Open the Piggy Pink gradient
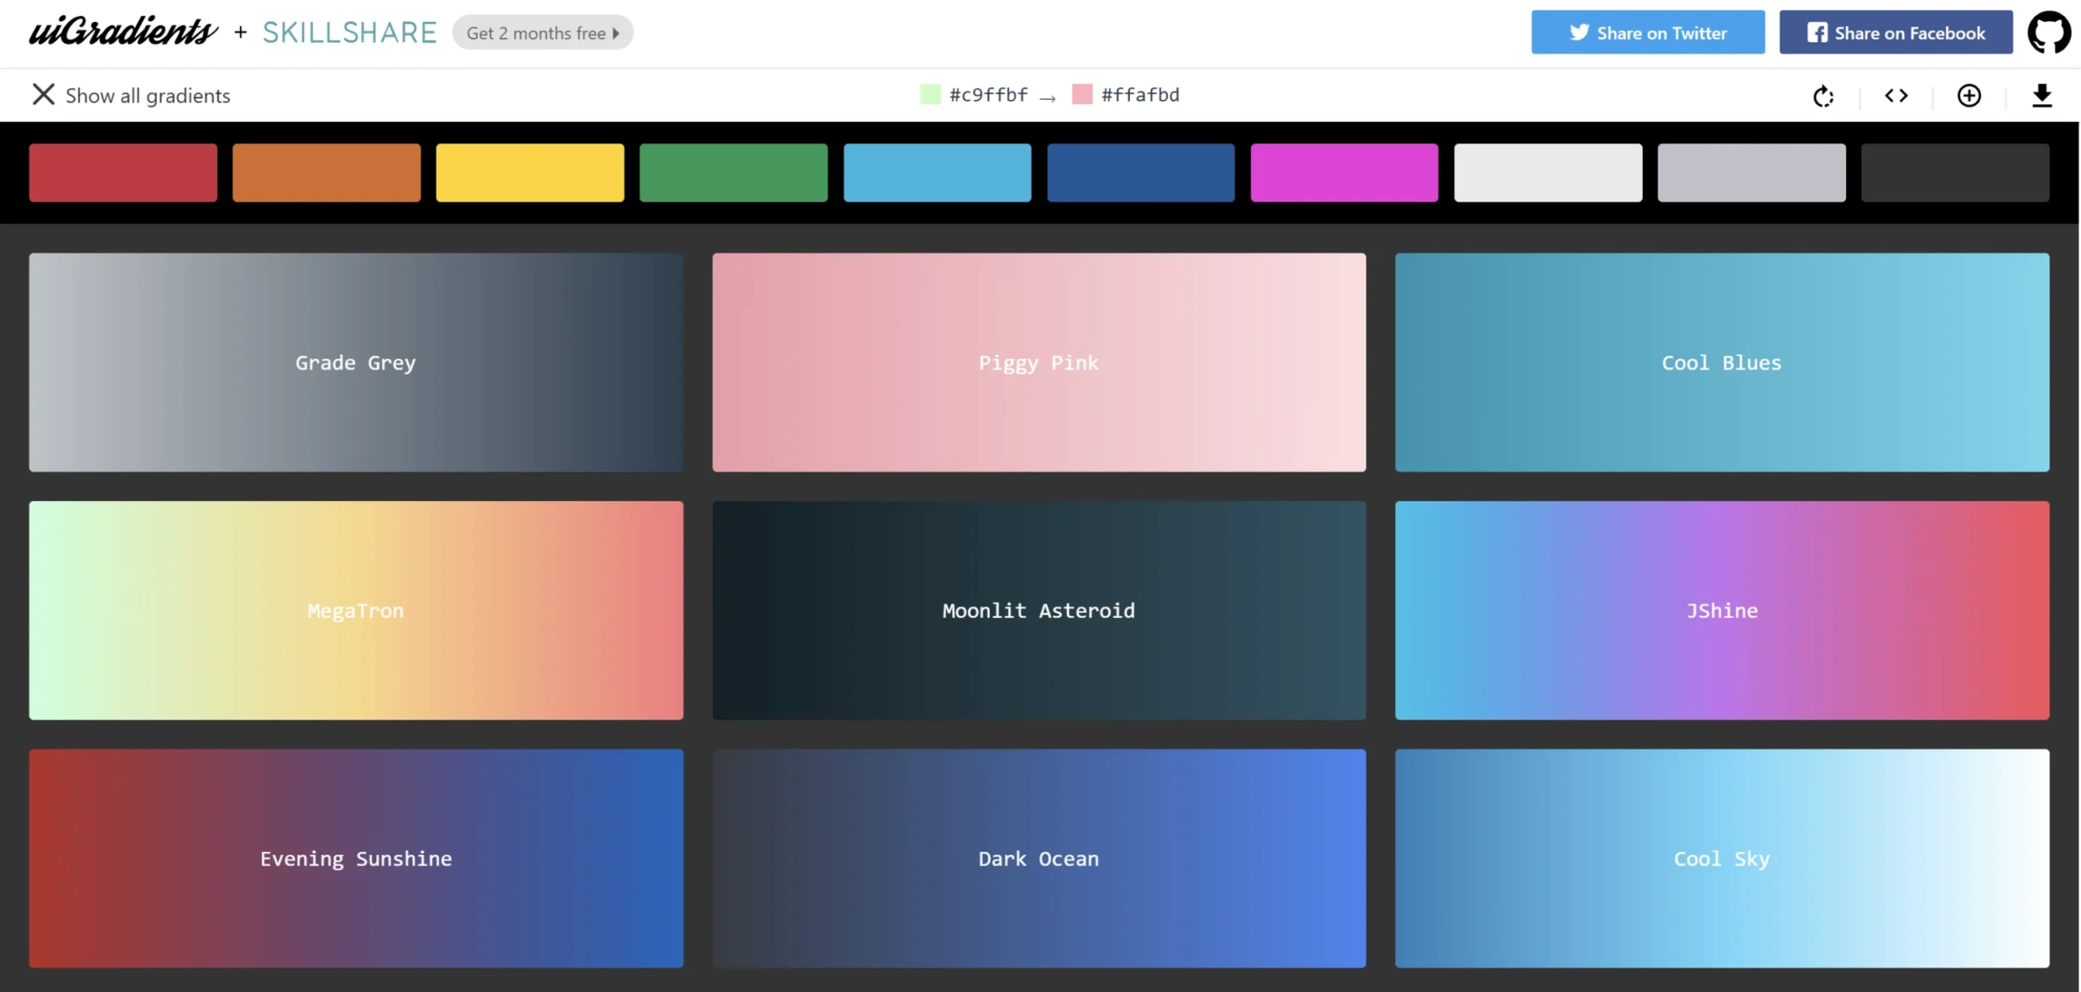This screenshot has width=2081, height=992. [1039, 363]
